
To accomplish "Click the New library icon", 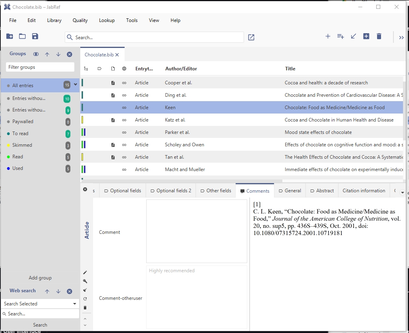I will 10,36.
